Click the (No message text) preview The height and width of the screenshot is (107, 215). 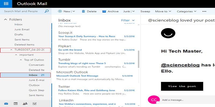pos(69,26)
